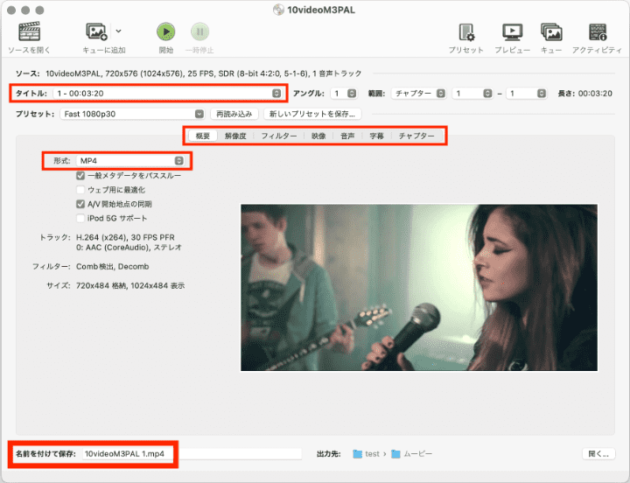
Task: Click the source info text 10videoM3PAL
Action: pos(203,73)
